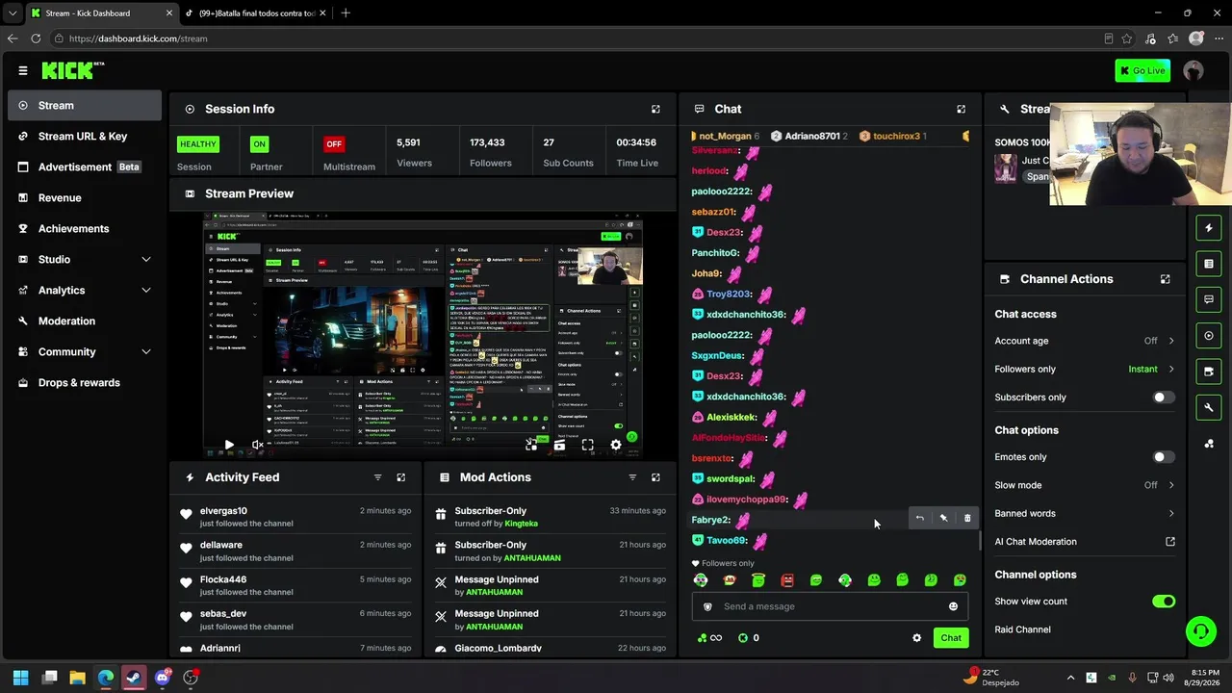Show hidden system tray icons
The width and height of the screenshot is (1232, 693).
tap(1070, 678)
